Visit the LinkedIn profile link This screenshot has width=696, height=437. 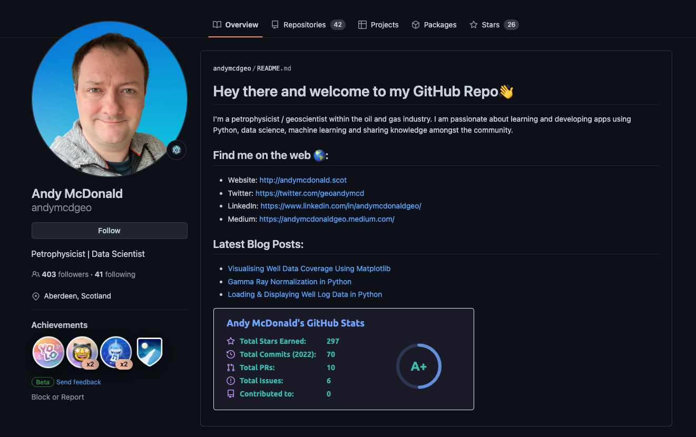[341, 206]
